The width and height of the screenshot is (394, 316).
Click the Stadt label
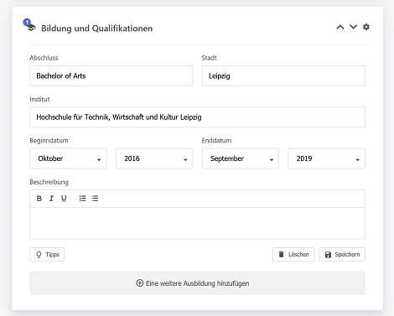210,58
